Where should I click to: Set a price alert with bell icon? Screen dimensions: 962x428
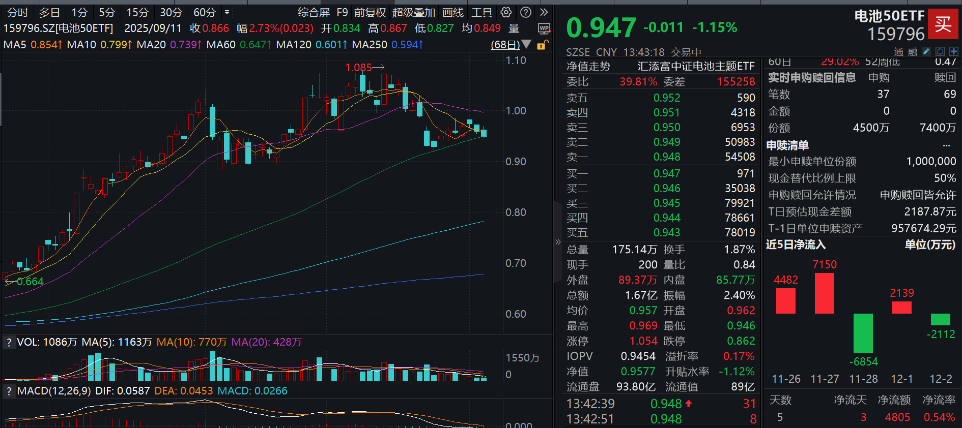pos(940,52)
